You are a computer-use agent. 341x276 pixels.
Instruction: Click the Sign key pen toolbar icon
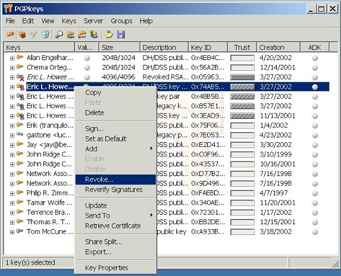click(33, 34)
